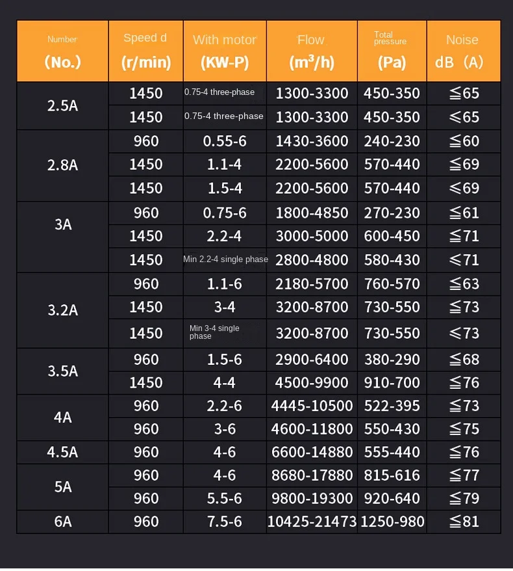Viewport: 513px width, 571px height.
Task: Click pressure value 815-616
Action: [x=392, y=475]
